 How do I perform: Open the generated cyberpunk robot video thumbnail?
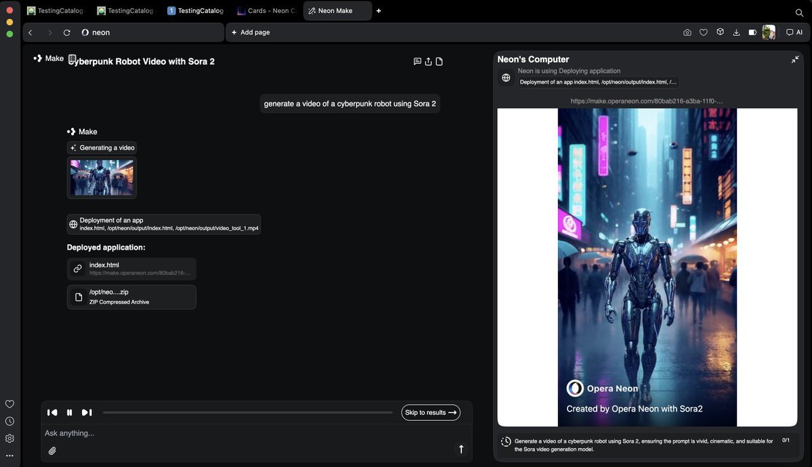101,177
